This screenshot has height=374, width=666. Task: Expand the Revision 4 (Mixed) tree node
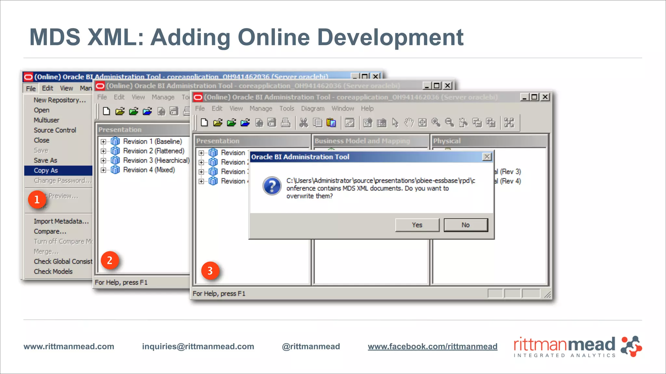click(103, 170)
